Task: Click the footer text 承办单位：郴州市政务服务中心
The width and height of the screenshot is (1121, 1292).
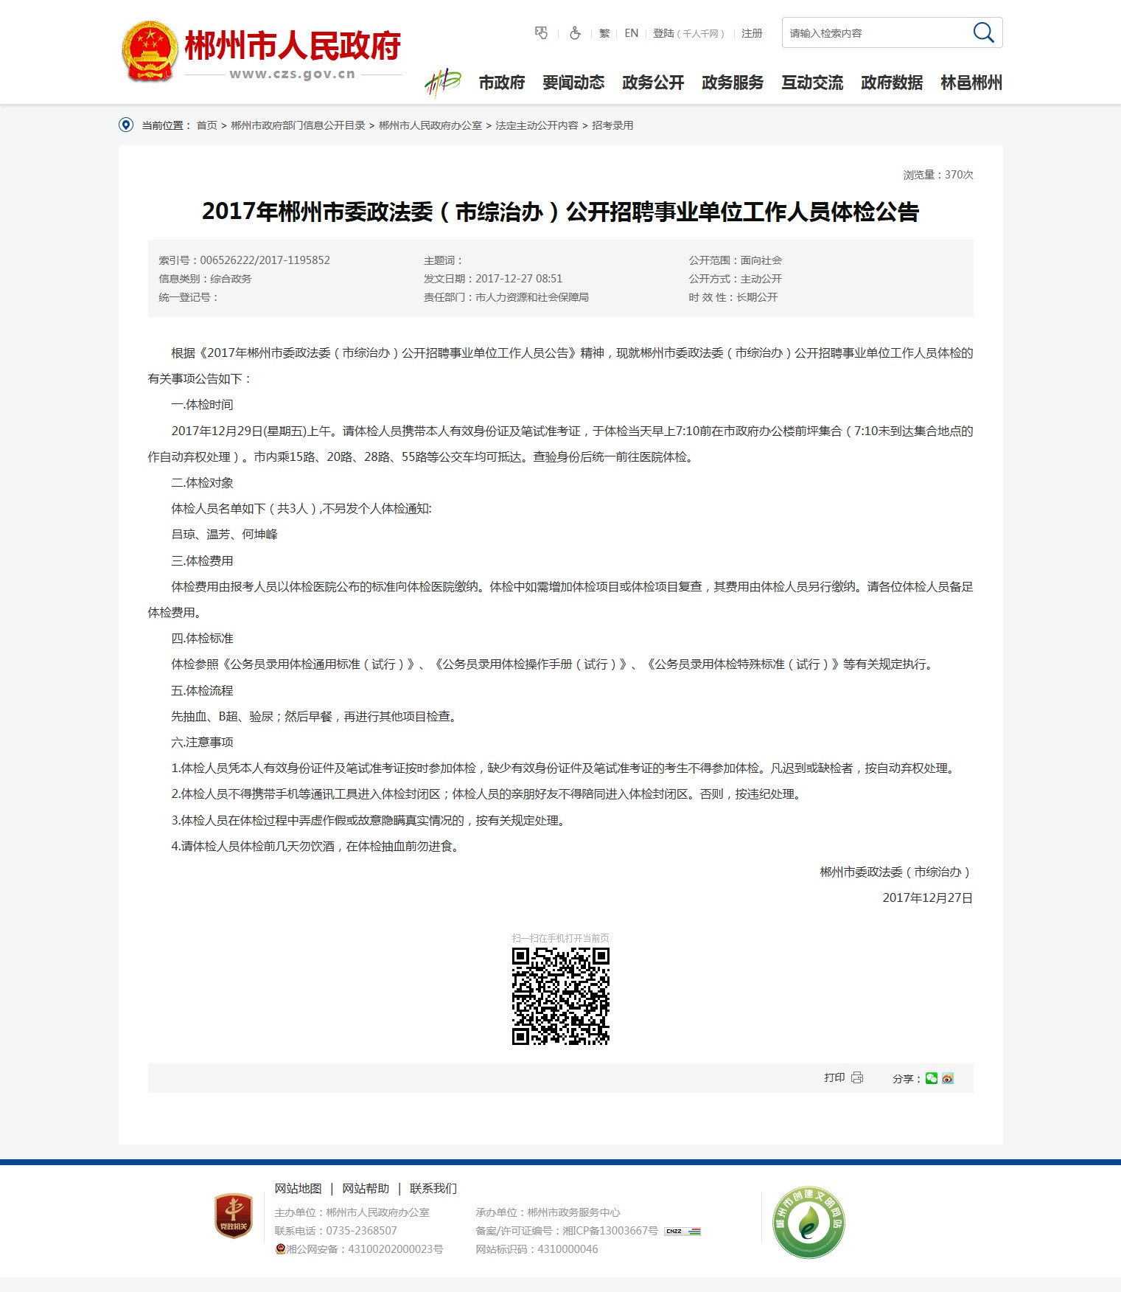Action: click(x=548, y=1212)
